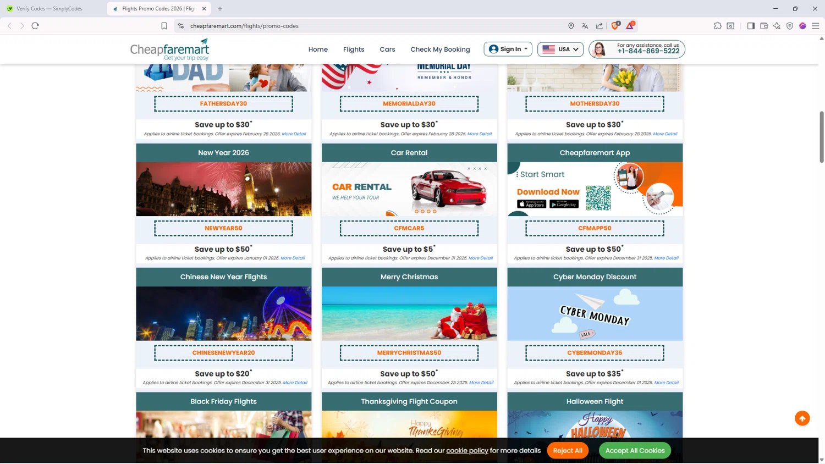
Task: Open More Detail for FATHERSDAY30 offer
Action: tap(294, 134)
